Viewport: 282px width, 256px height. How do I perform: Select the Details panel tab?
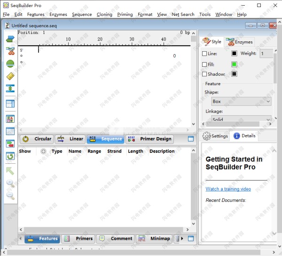(244, 136)
